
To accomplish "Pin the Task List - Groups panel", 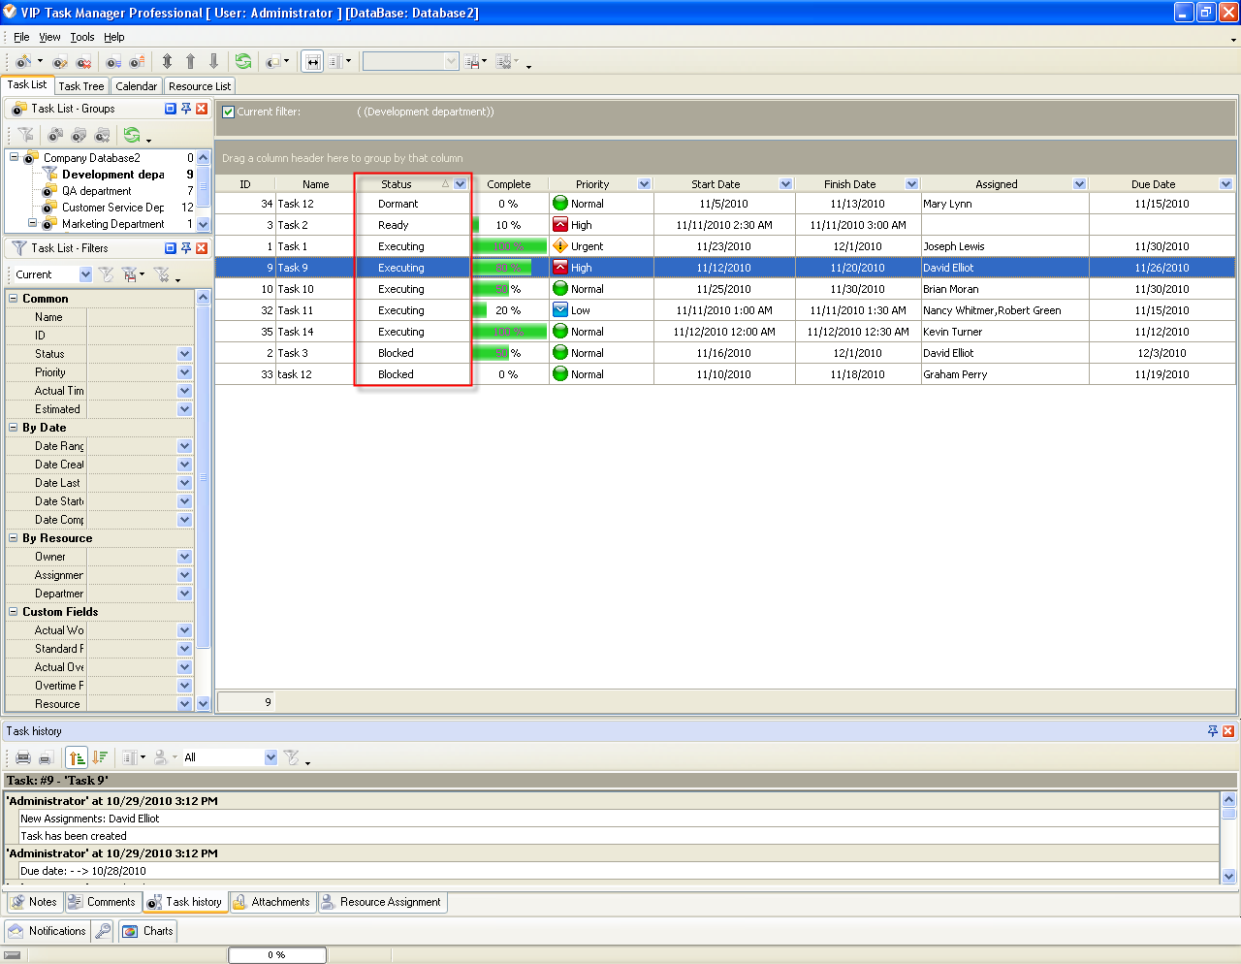I will click(x=186, y=109).
